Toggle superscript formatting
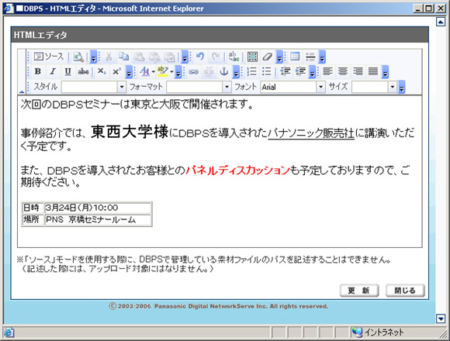Viewport: 450px width, 341px height. [x=116, y=71]
